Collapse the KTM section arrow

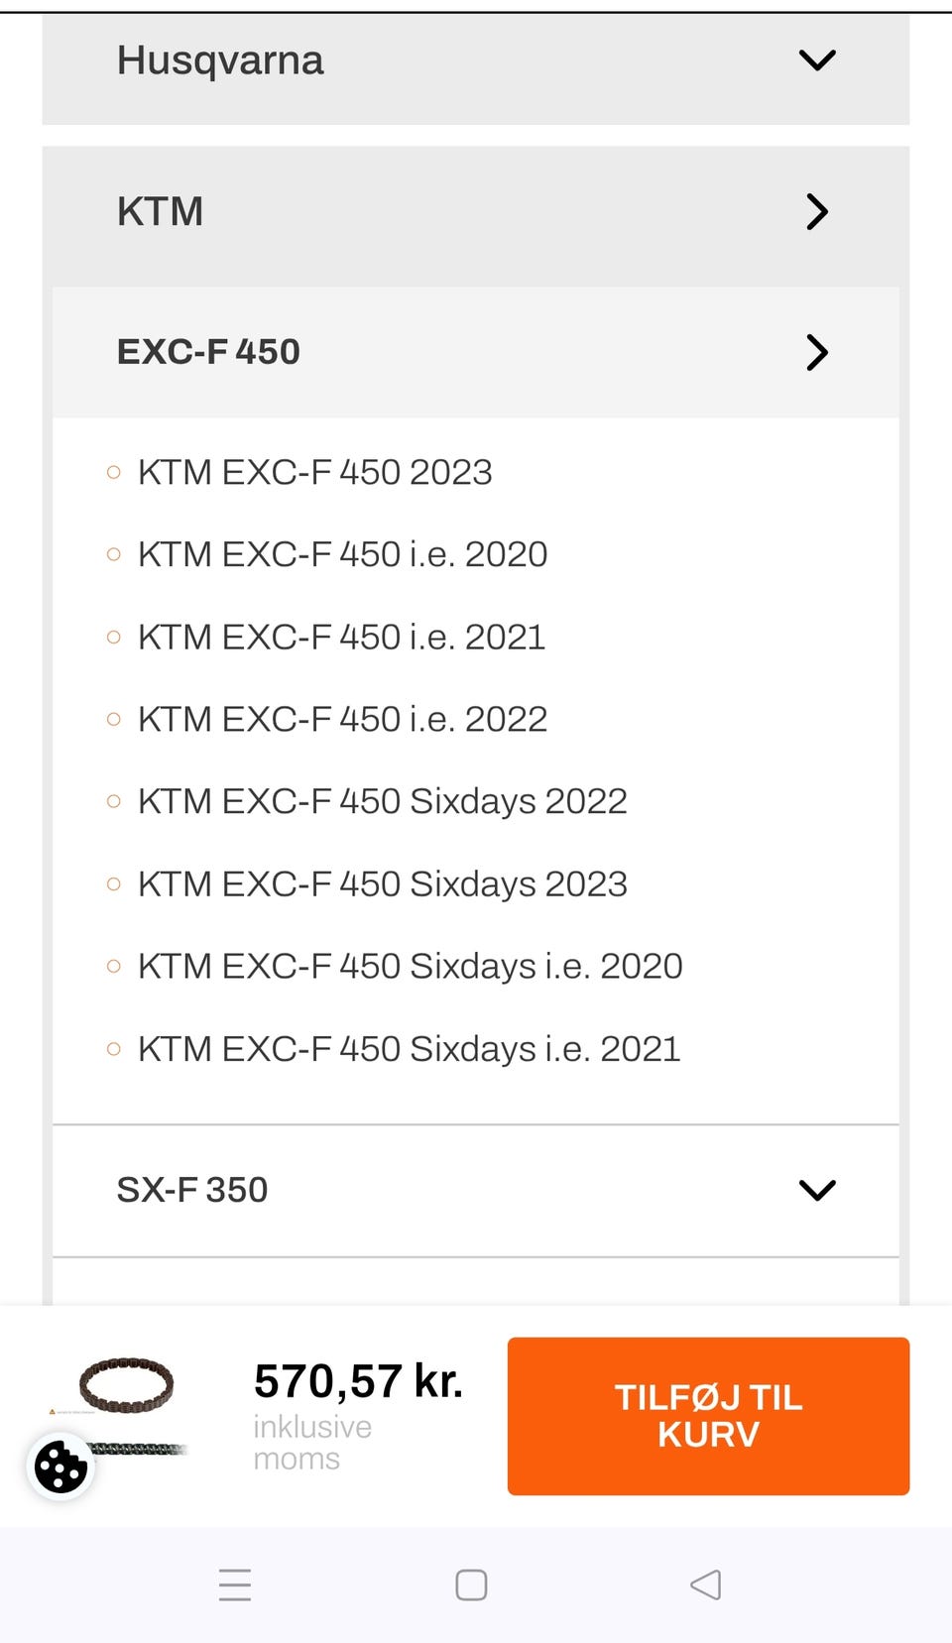tap(817, 211)
